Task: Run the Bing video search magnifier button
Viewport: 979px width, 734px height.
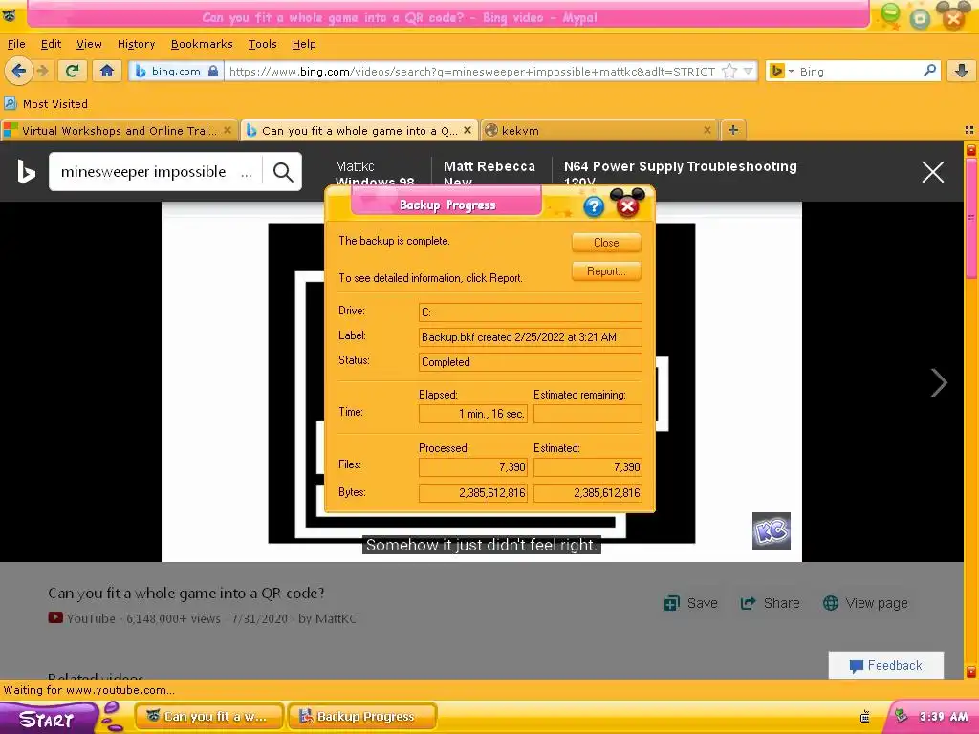Action: tap(283, 172)
